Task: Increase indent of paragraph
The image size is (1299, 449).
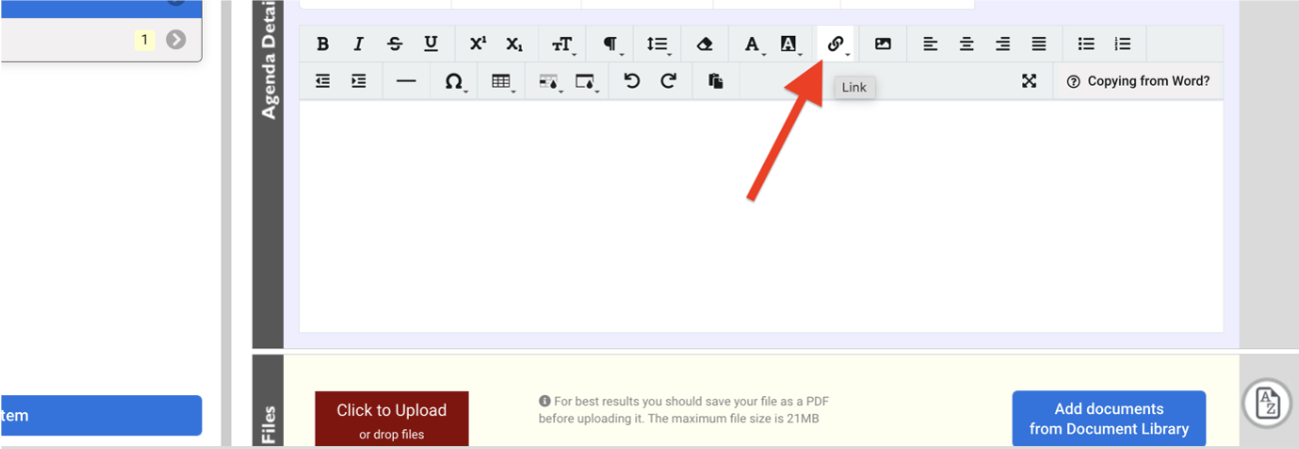Action: click(x=359, y=82)
